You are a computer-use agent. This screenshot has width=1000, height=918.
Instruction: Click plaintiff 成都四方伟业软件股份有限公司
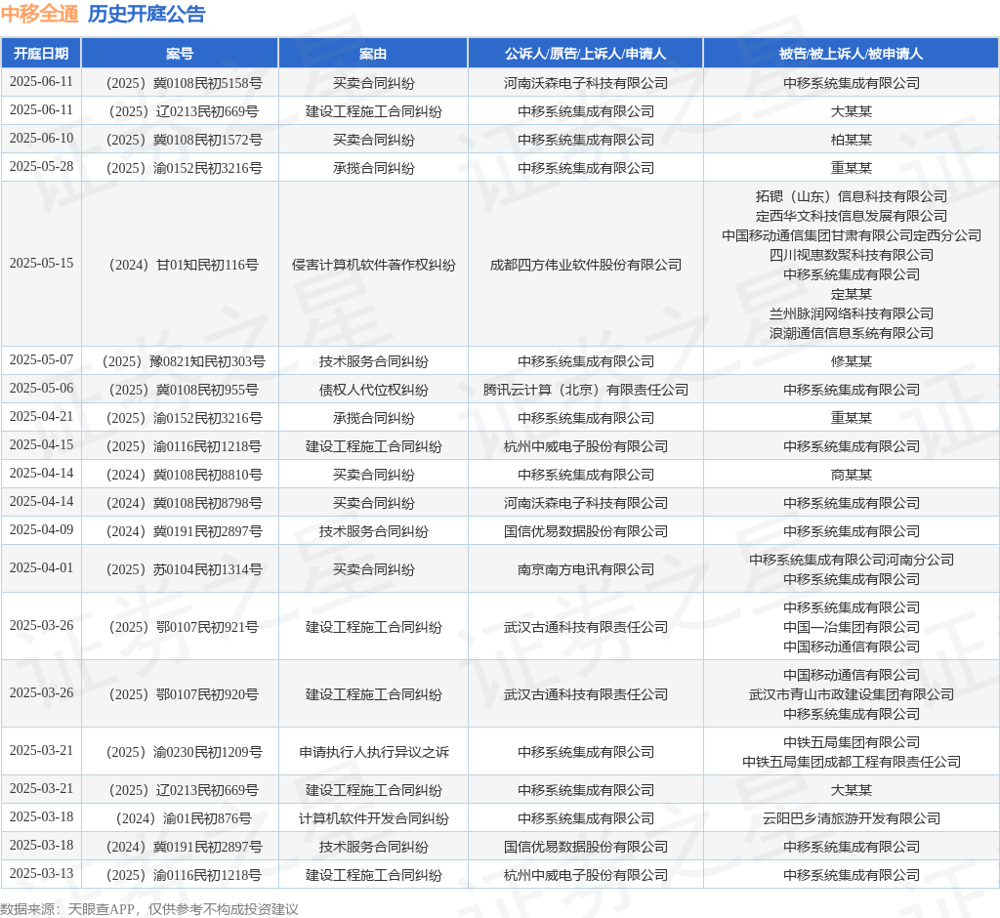click(x=586, y=265)
